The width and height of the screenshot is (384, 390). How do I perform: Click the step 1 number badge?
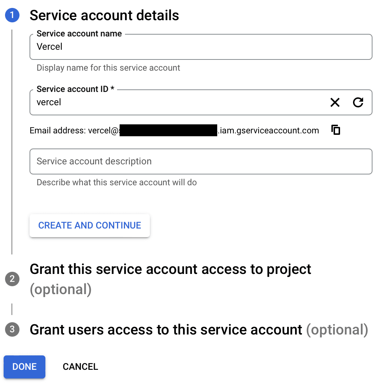click(x=12, y=15)
